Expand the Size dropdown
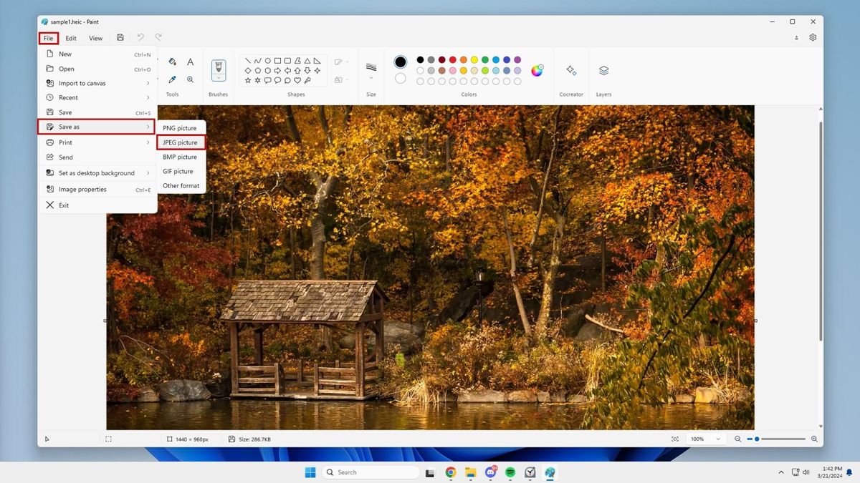 [371, 70]
